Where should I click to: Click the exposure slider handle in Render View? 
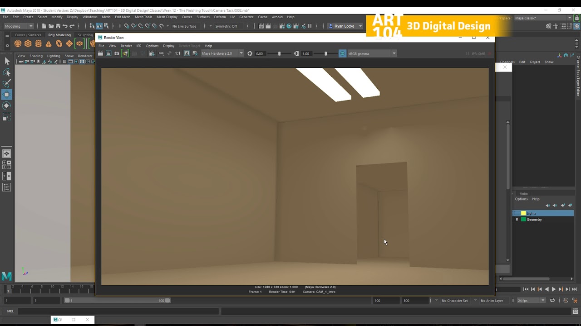(x=279, y=53)
